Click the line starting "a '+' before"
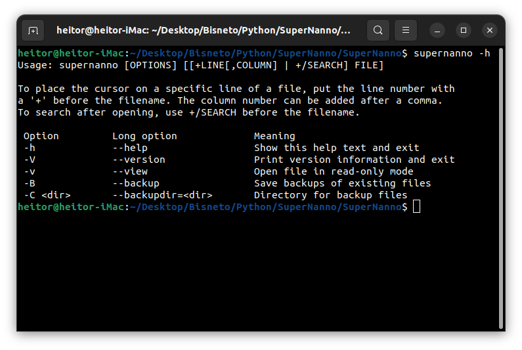 click(x=230, y=100)
